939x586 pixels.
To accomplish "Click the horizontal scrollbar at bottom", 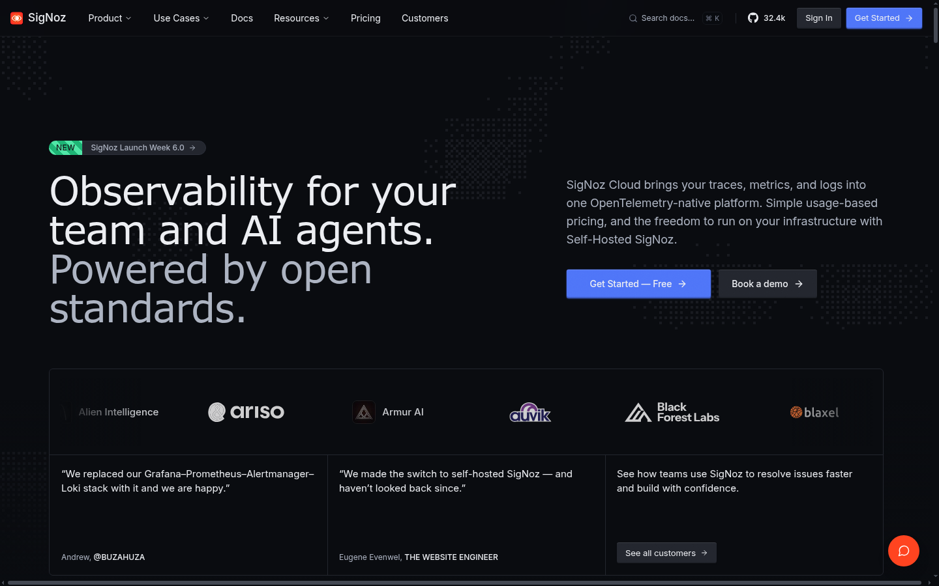I will [464, 583].
